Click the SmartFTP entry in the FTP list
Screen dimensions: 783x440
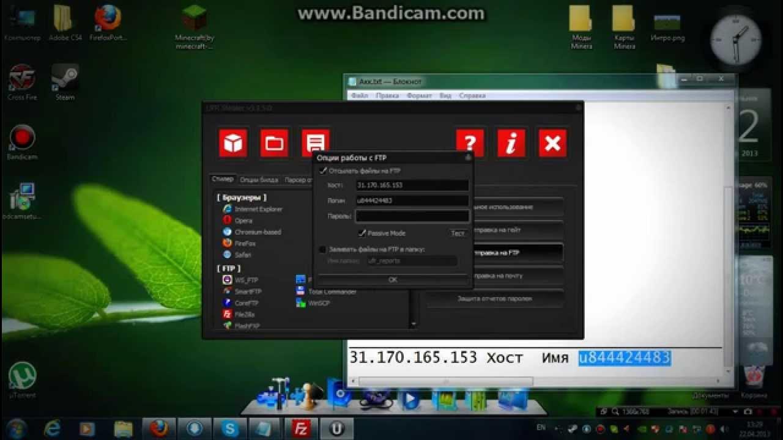[x=242, y=291]
